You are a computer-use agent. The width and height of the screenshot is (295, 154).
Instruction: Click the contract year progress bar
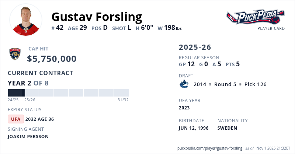click(x=68, y=93)
